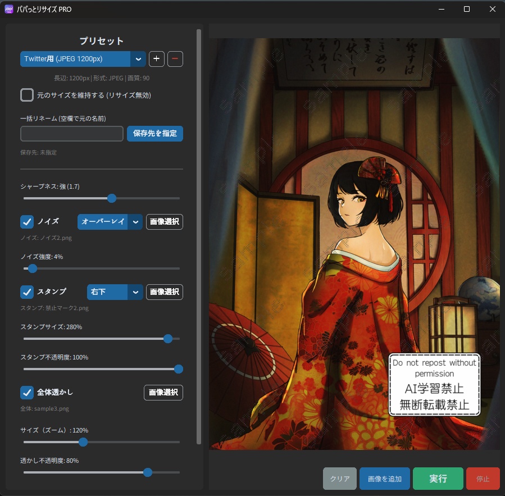
Task: Click the クリア button
Action: tap(340, 479)
